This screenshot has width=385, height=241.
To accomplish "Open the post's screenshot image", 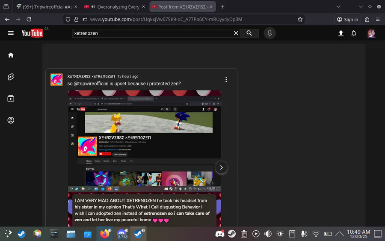I will coord(145,158).
